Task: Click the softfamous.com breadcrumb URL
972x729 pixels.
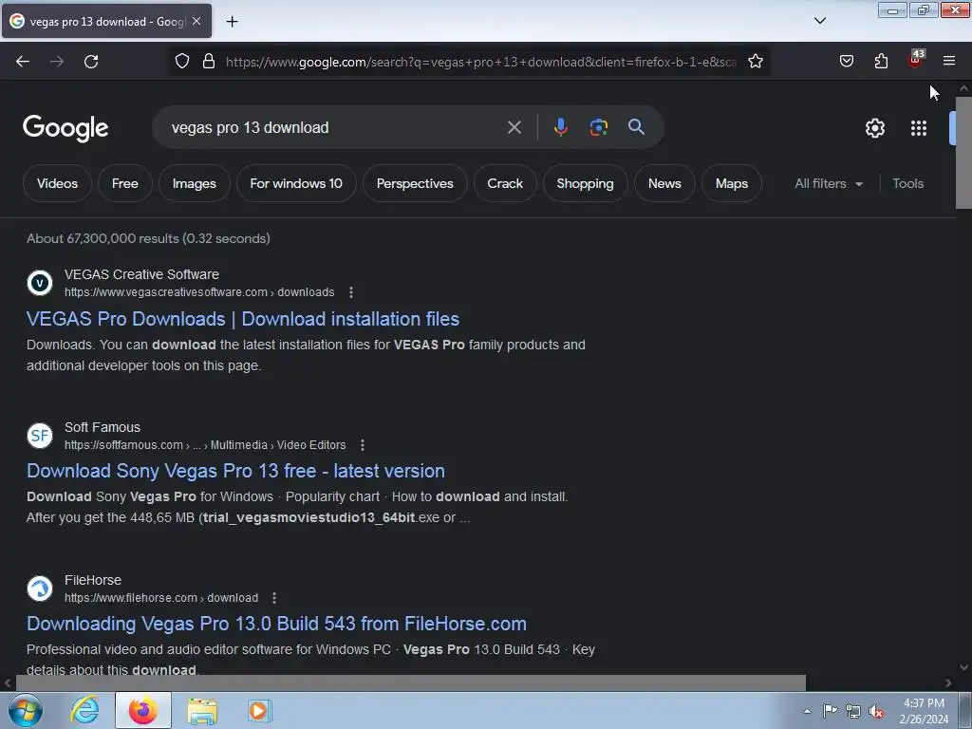Action: coord(205,445)
